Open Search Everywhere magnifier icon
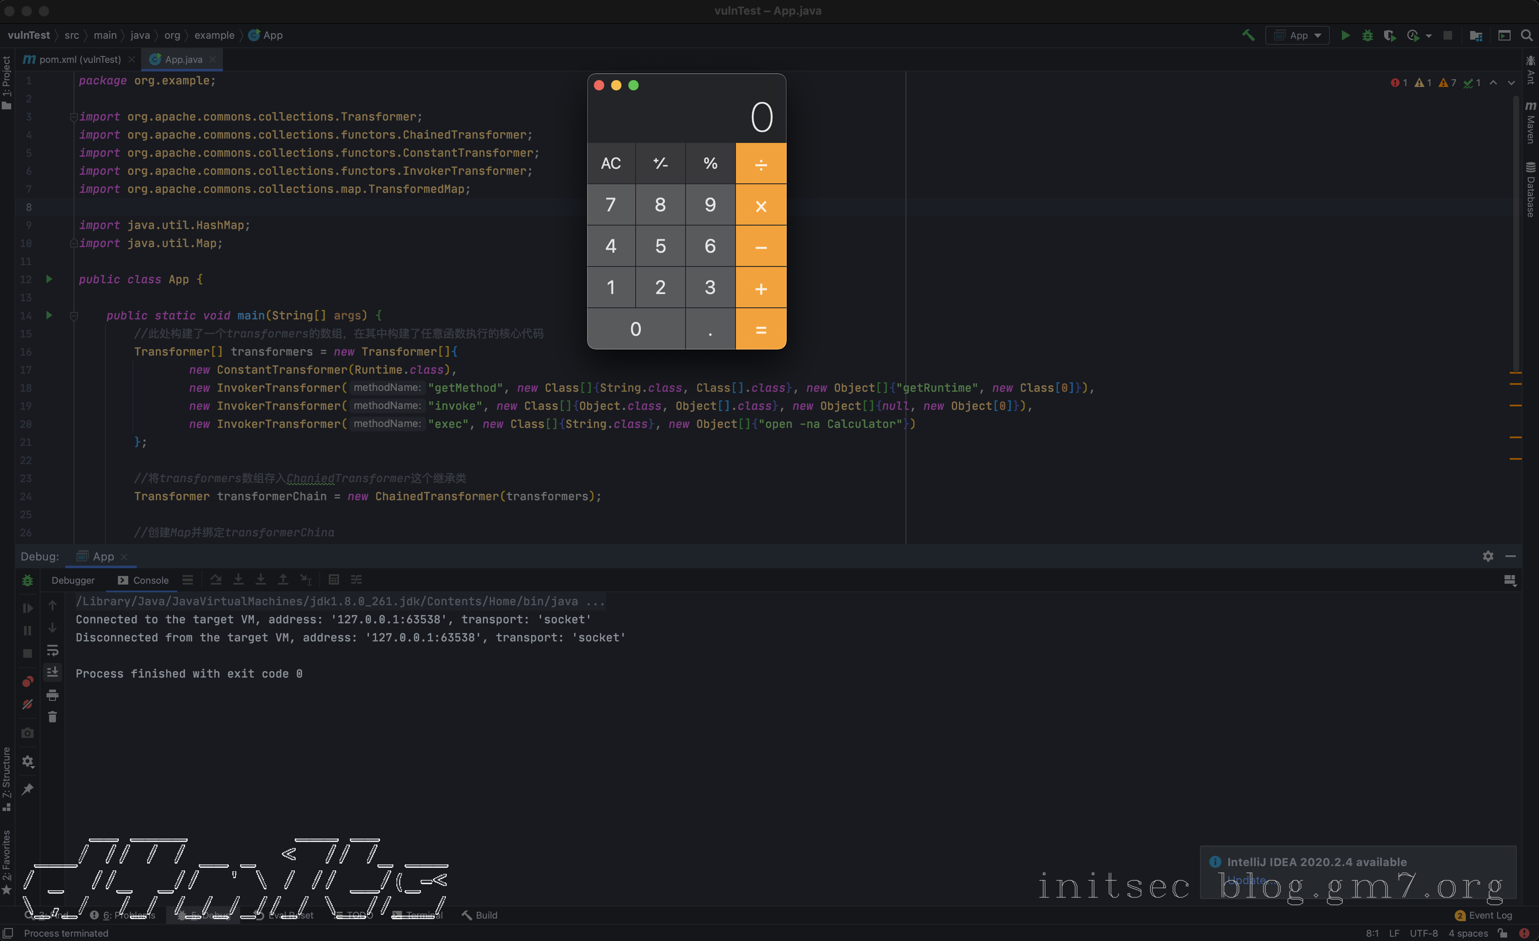This screenshot has height=941, width=1539. [1527, 36]
